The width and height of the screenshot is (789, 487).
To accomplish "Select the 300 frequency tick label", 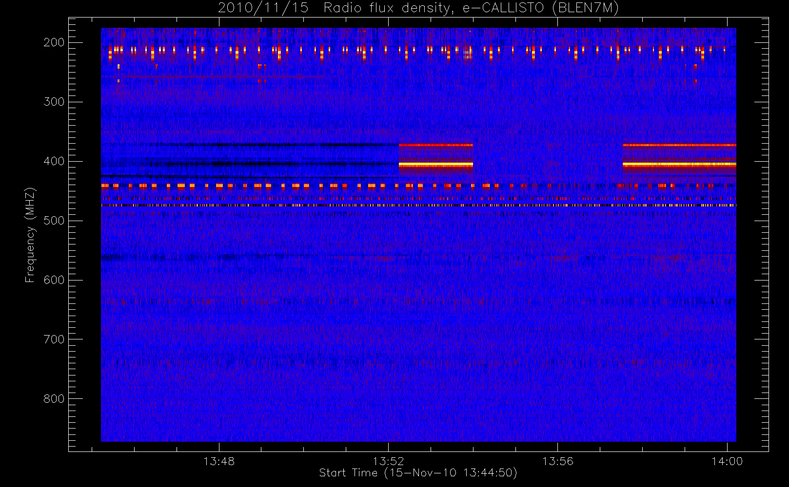I will pyautogui.click(x=54, y=102).
